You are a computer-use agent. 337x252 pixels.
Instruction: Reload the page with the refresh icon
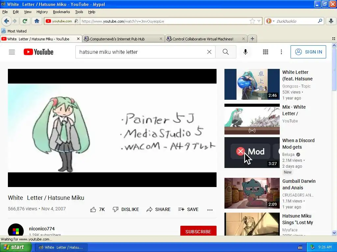tap(25, 21)
